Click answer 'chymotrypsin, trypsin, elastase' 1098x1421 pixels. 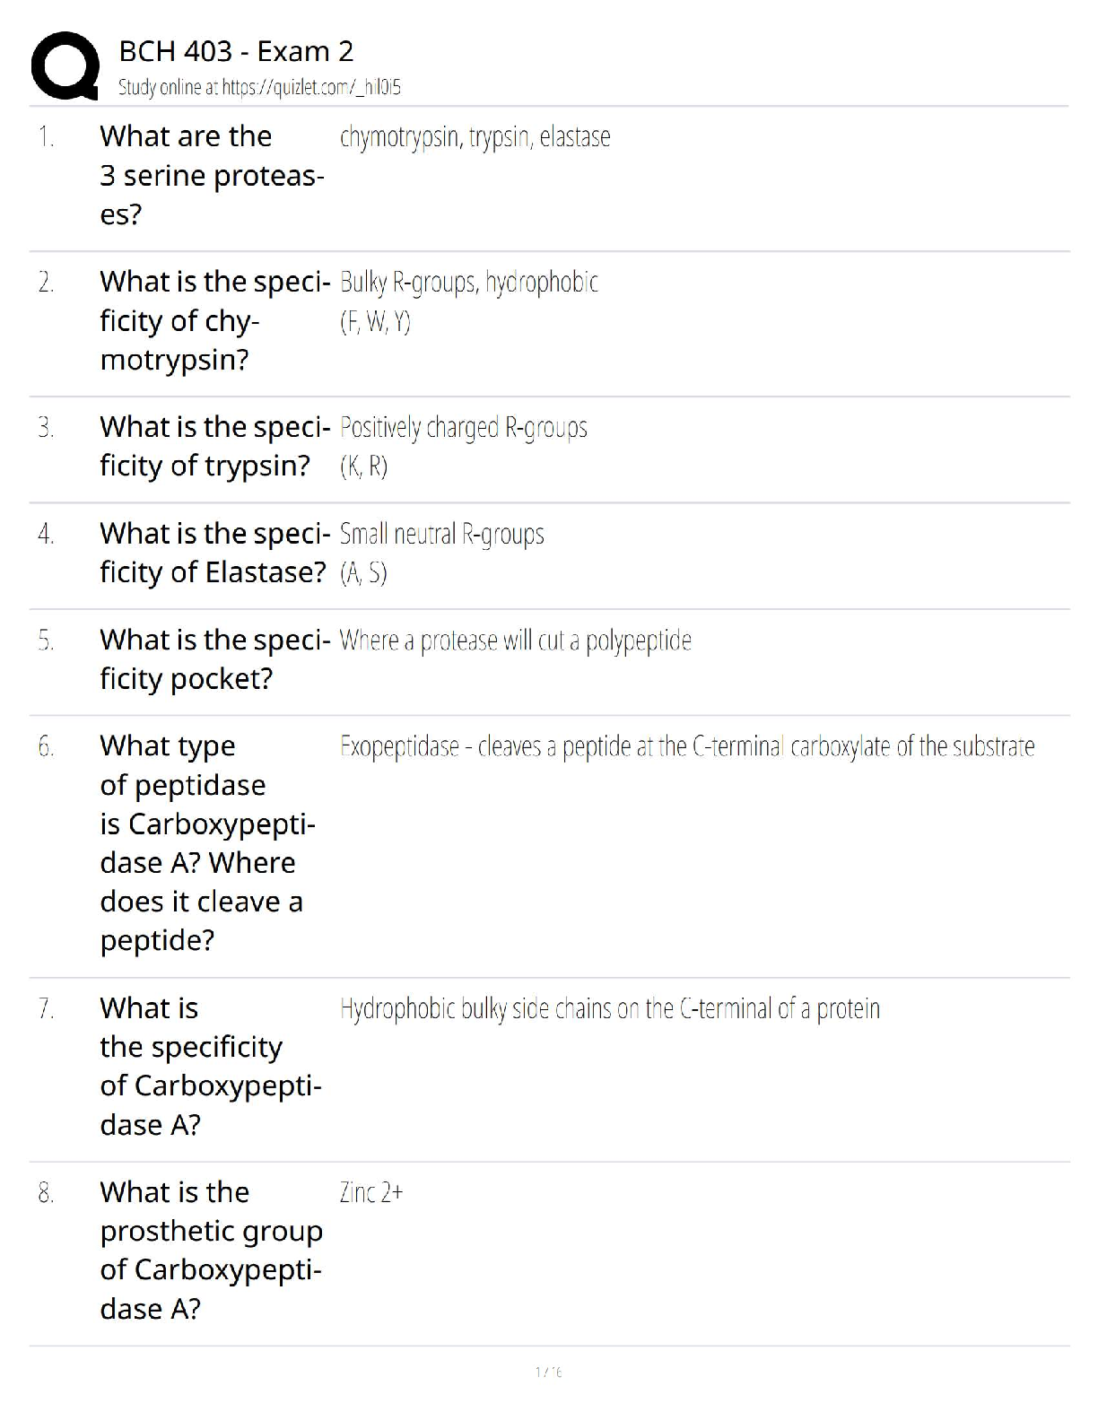coord(475,137)
